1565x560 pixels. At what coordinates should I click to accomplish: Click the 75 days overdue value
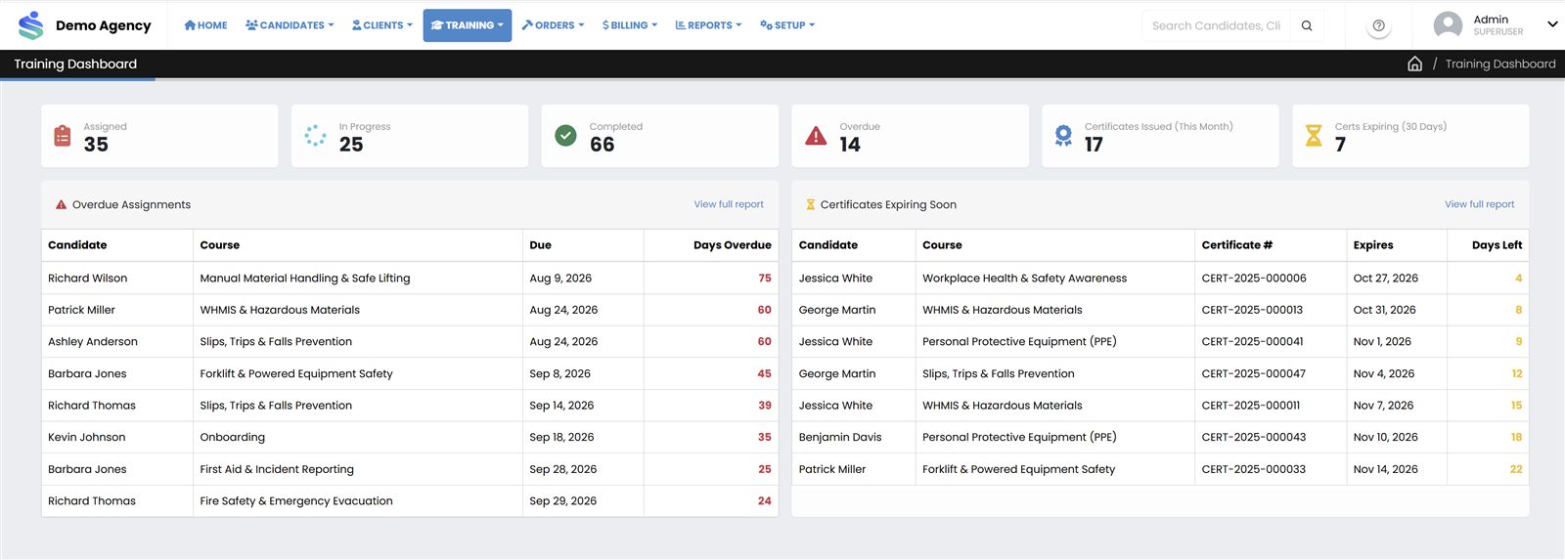[765, 279]
